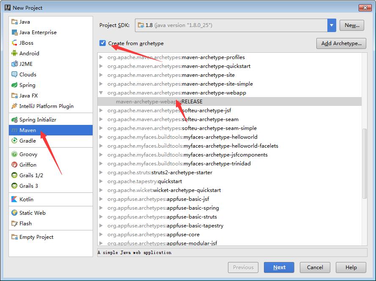Screen dimensions: 376x281
Task: Close the New Project dialog
Action: point(365,8)
